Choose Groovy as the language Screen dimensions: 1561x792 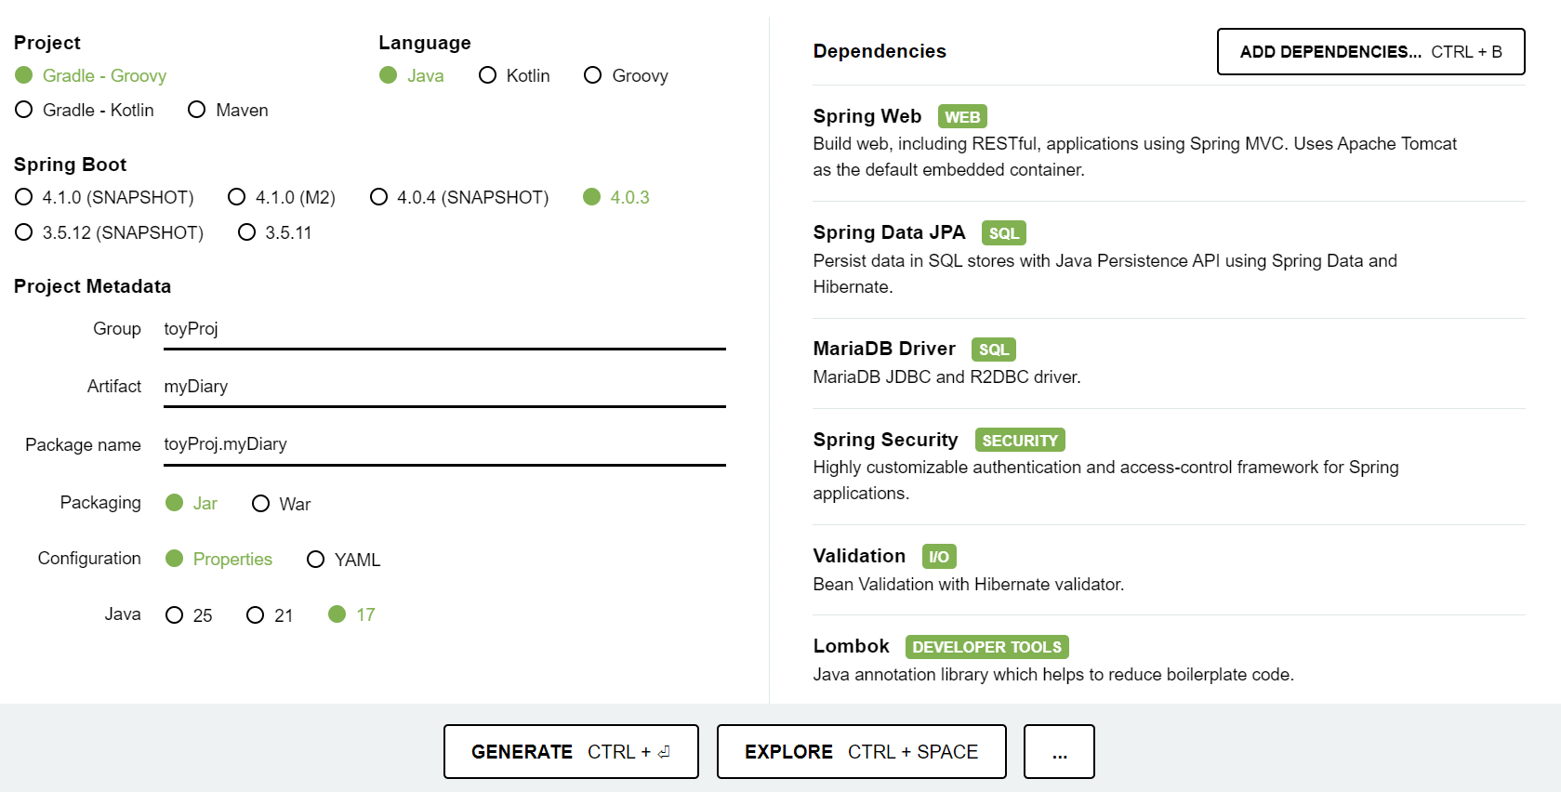626,75
